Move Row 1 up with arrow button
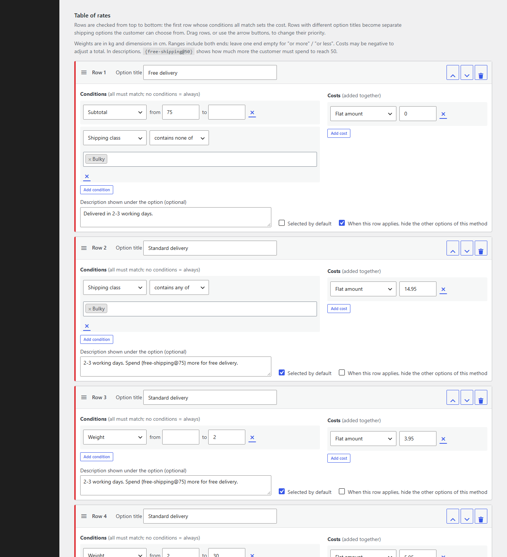This screenshot has height=557, width=507. pos(453,72)
